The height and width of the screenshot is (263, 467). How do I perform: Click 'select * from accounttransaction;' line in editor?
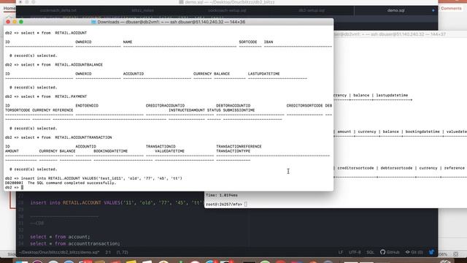tap(75, 243)
